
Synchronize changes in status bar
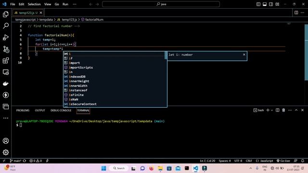[25, 161]
